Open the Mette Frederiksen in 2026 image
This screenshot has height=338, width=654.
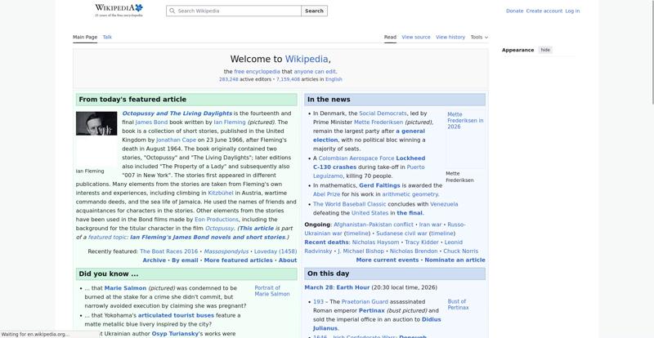(x=464, y=120)
